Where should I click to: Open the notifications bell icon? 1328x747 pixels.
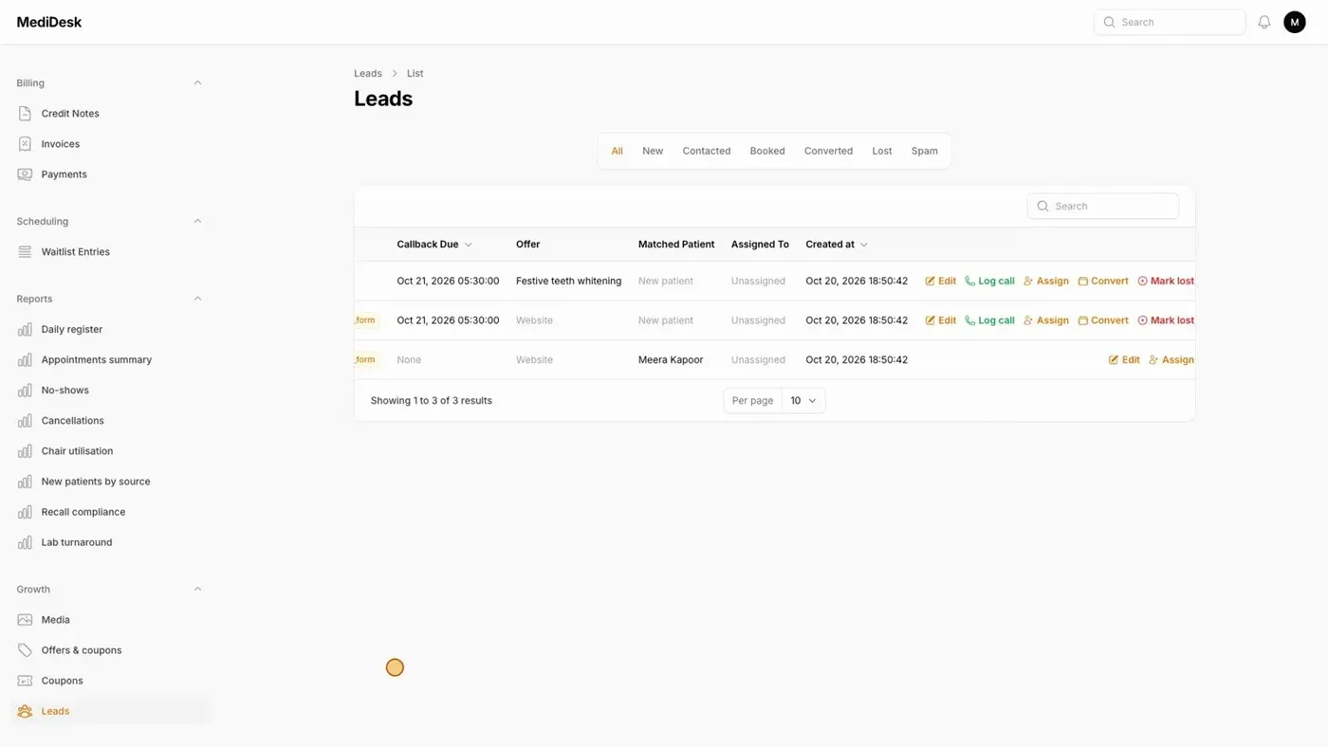pos(1263,22)
